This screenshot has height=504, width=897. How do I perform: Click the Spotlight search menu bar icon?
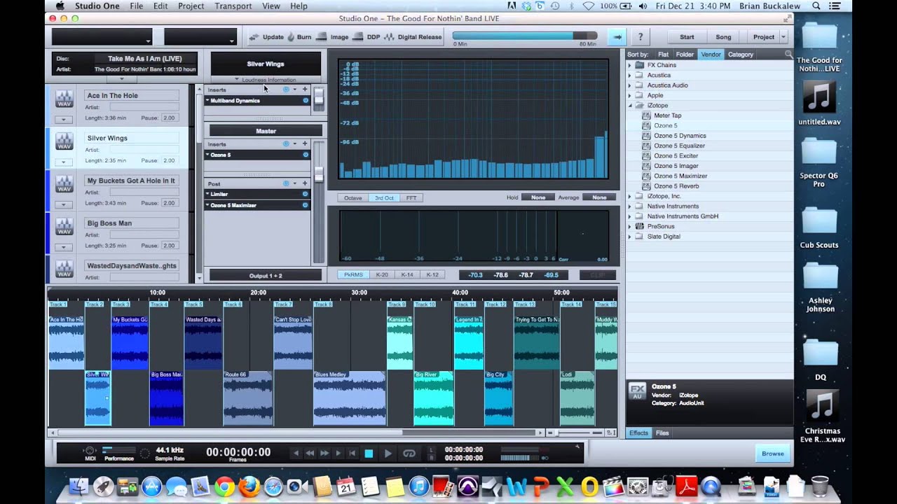816,6
